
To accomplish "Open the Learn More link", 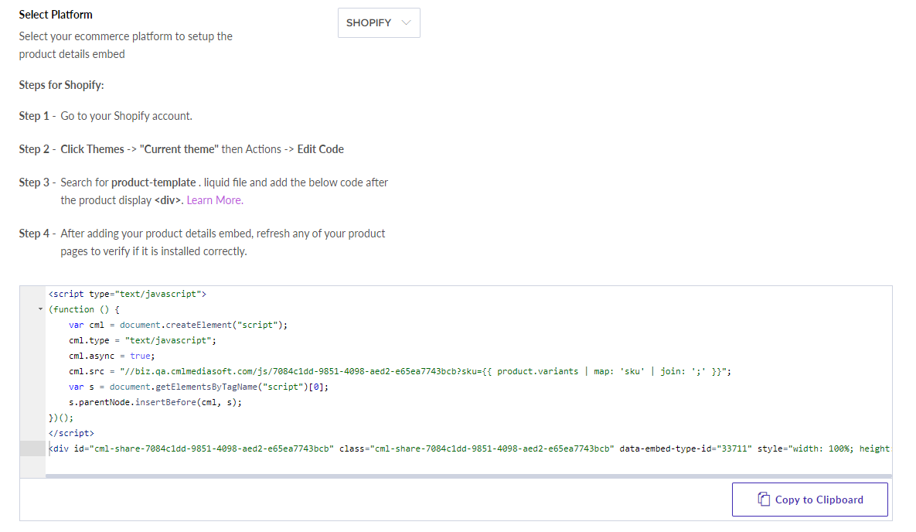I will tap(215, 200).
